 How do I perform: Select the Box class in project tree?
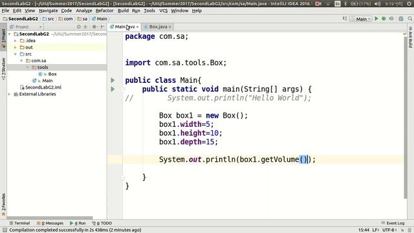(47, 74)
